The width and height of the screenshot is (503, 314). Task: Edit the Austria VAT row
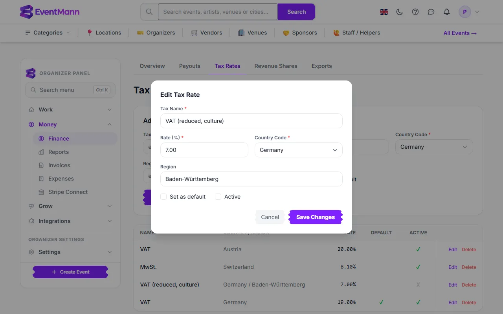click(x=453, y=250)
